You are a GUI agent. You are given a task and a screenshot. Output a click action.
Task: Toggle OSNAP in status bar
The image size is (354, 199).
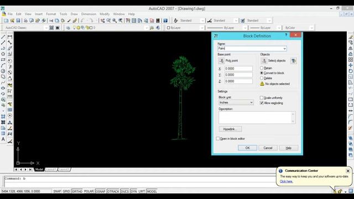101,191
